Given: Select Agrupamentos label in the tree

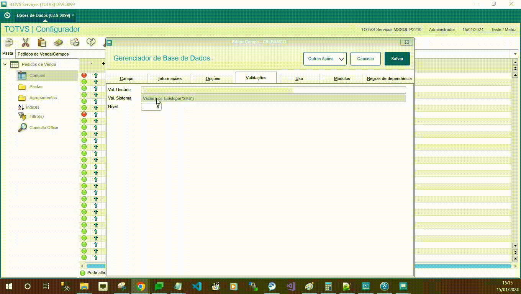Looking at the screenshot, I should tap(43, 98).
